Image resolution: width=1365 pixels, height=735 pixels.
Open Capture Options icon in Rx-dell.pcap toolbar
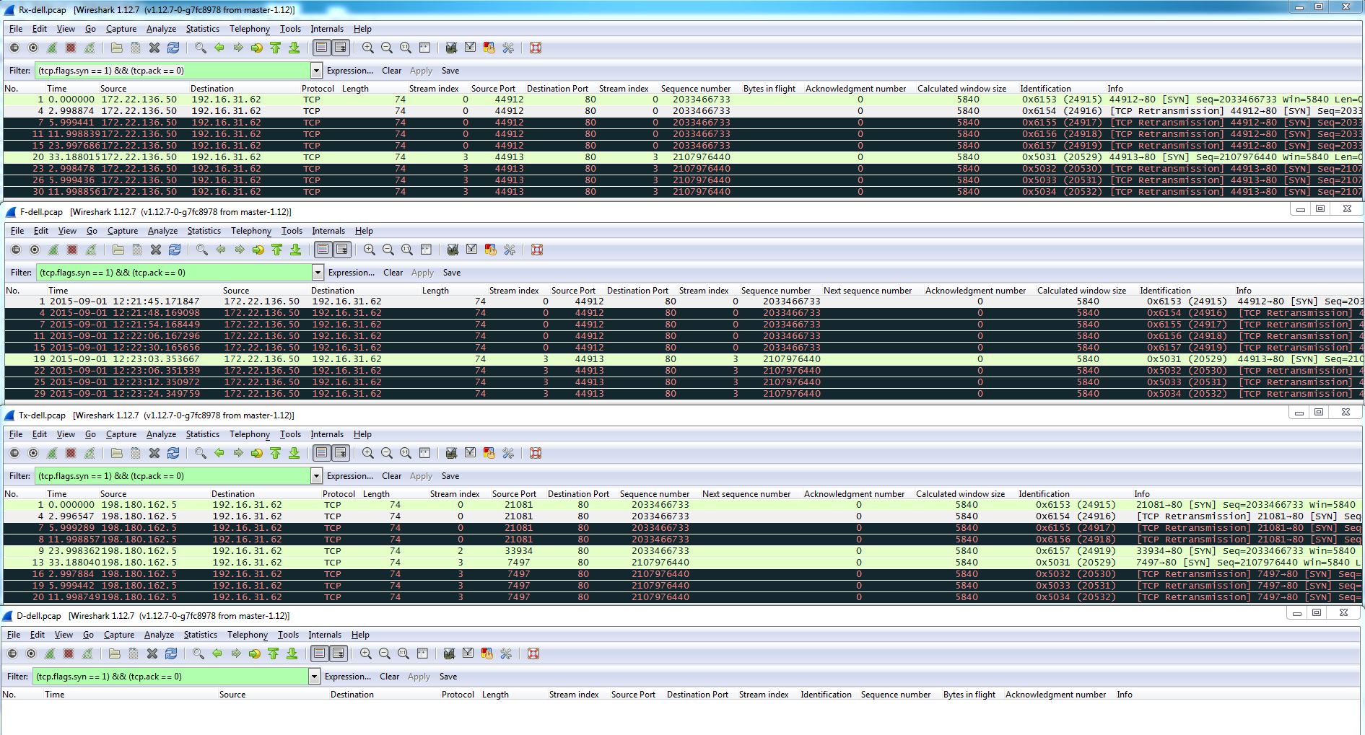(33, 48)
